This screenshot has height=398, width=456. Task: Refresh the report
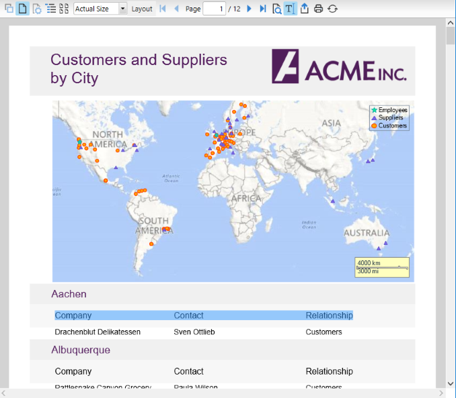point(332,9)
